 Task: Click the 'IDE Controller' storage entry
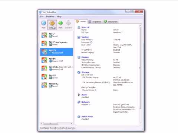click(x=87, y=75)
